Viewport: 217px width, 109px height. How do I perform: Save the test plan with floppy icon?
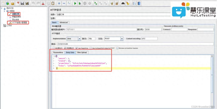pos(22,3)
